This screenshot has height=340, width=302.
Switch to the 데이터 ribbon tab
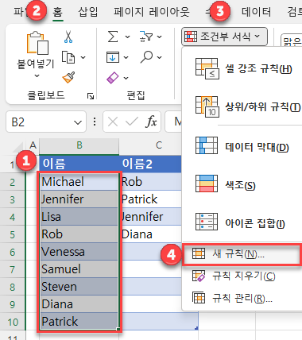(x=257, y=12)
